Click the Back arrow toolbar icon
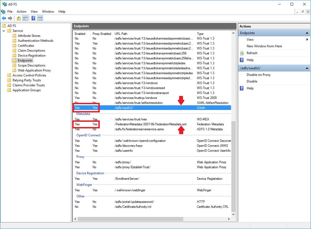Screen dimensions: 311x229 pyautogui.click(x=4, y=18)
